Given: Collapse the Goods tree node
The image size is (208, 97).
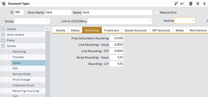Looking at the screenshot, I should point(3,46).
